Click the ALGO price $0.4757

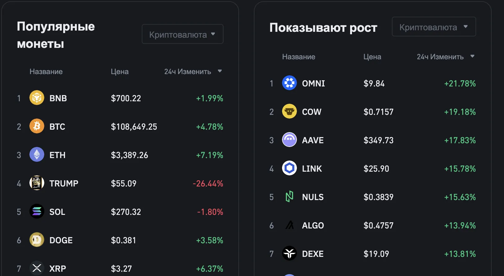(378, 225)
